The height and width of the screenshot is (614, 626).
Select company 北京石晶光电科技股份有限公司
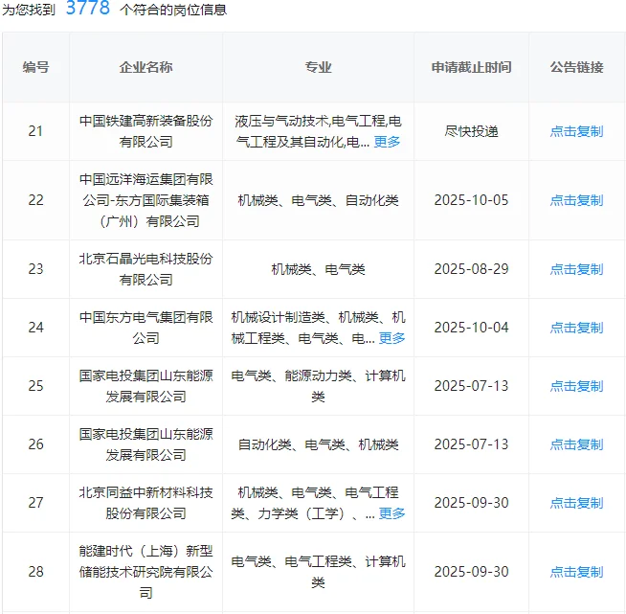point(145,269)
